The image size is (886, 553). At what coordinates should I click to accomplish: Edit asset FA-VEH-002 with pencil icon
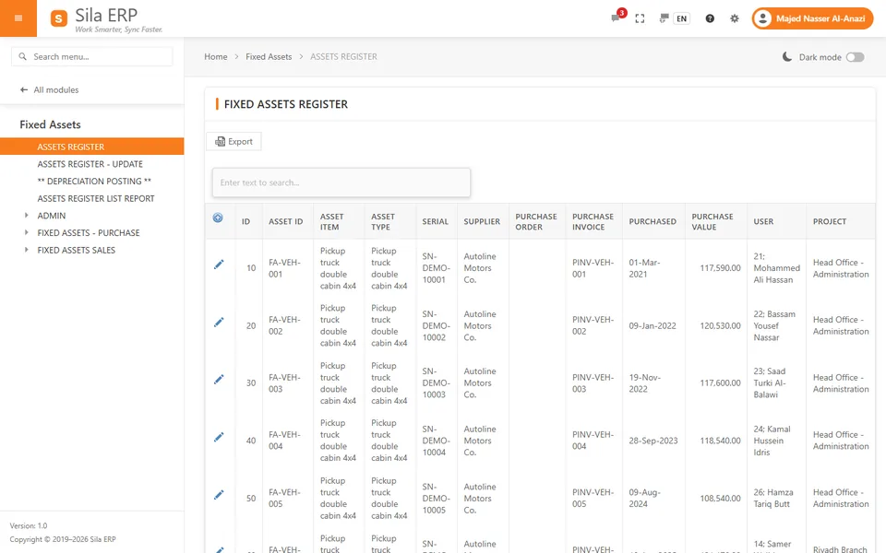pos(219,323)
